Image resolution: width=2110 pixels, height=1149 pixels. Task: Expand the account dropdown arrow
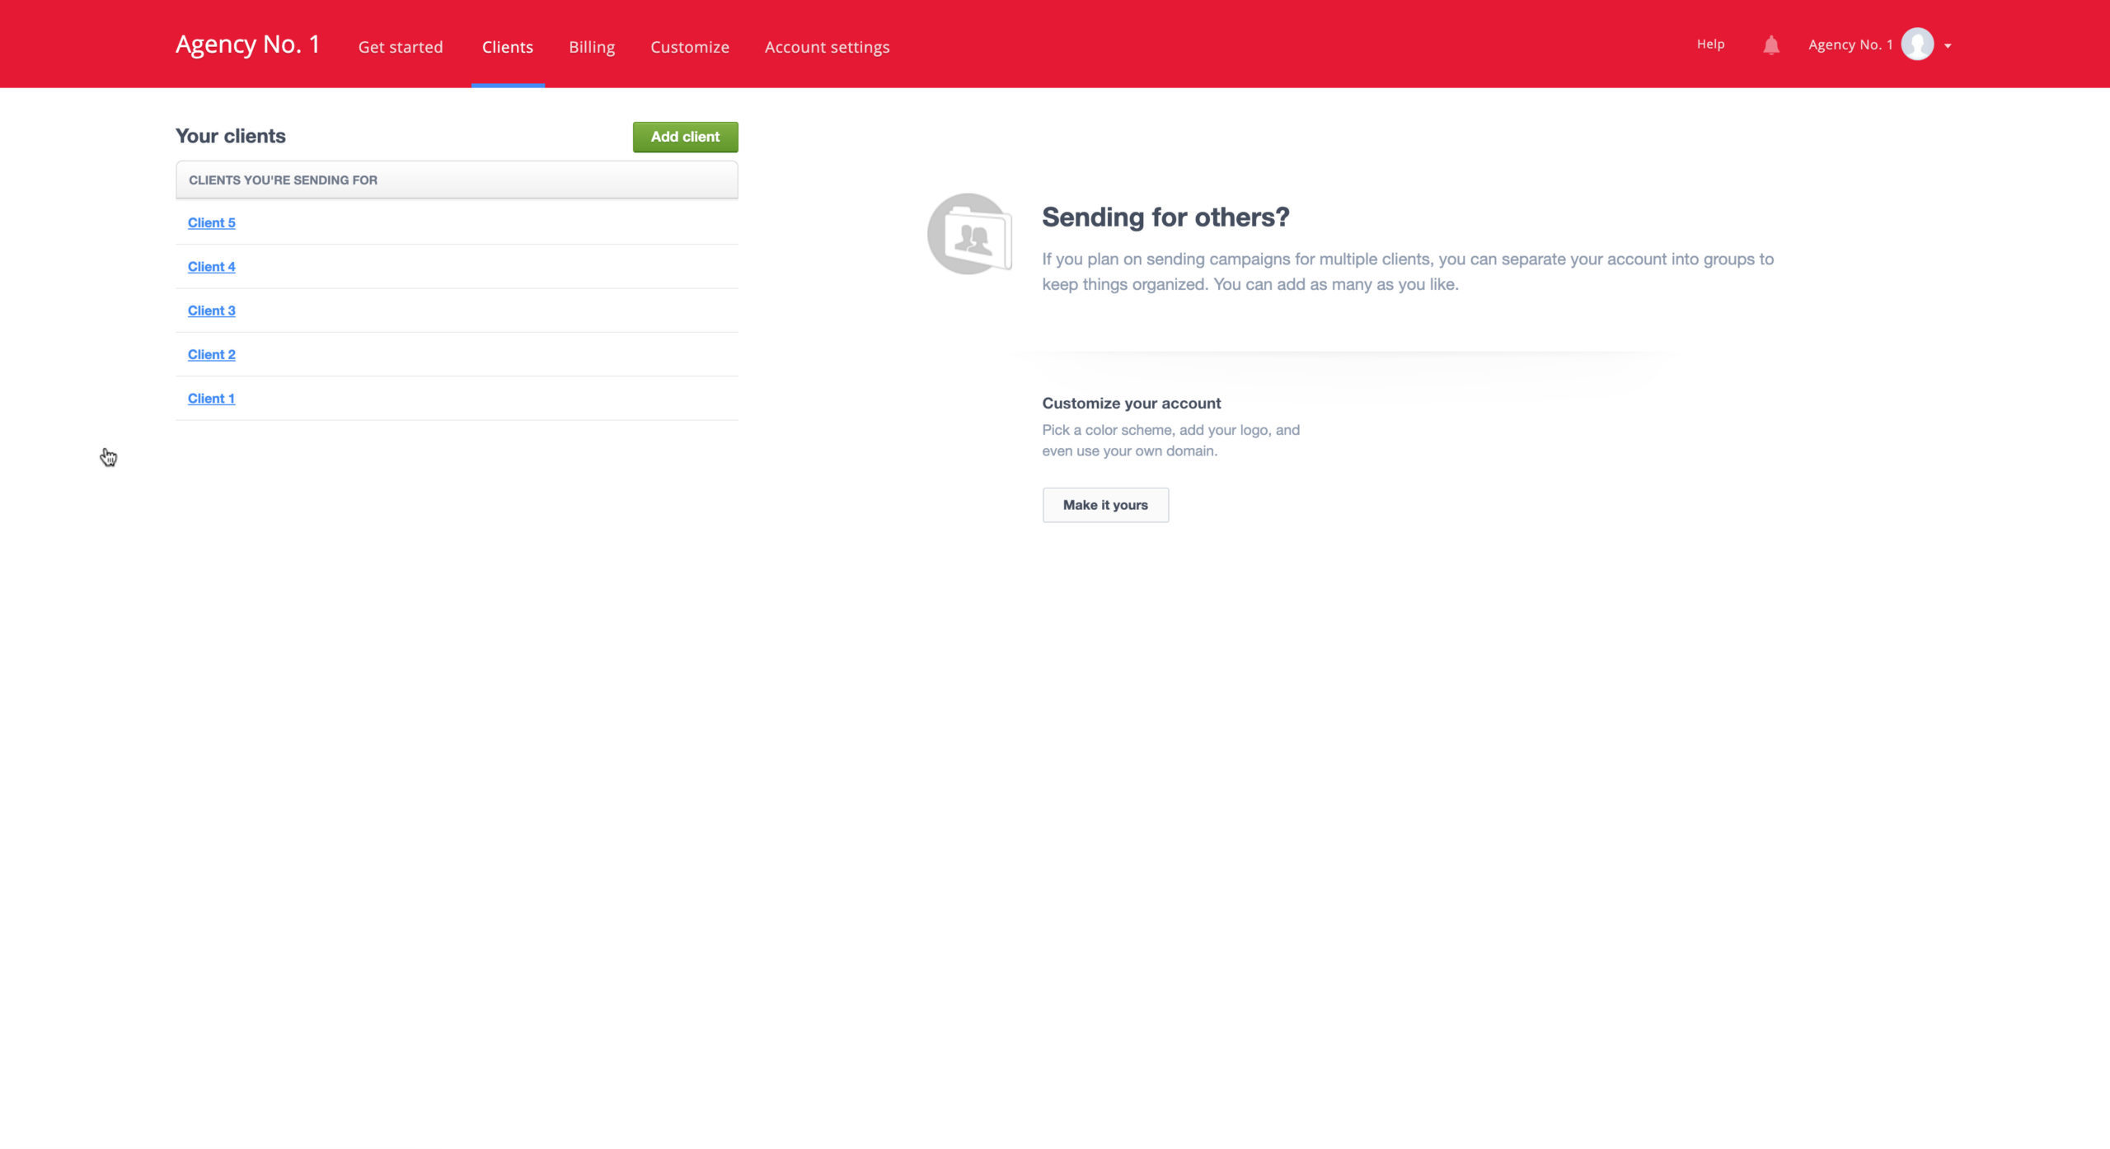(1948, 46)
